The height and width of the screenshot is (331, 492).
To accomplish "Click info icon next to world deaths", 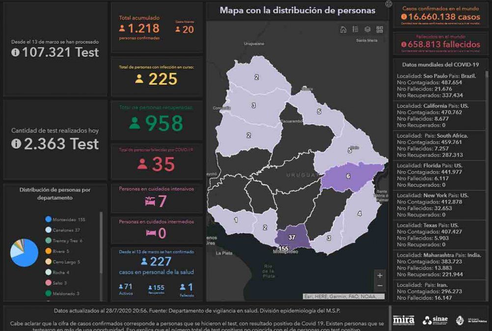I will click(x=404, y=44).
